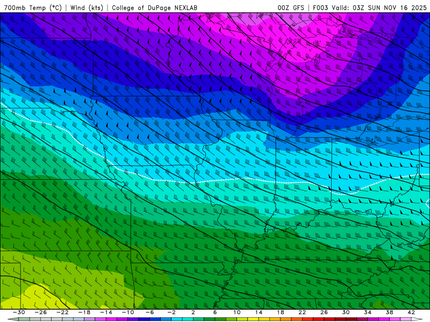Click the red swatch below the 22 label
This screenshot has width=430, height=322.
click(307, 319)
